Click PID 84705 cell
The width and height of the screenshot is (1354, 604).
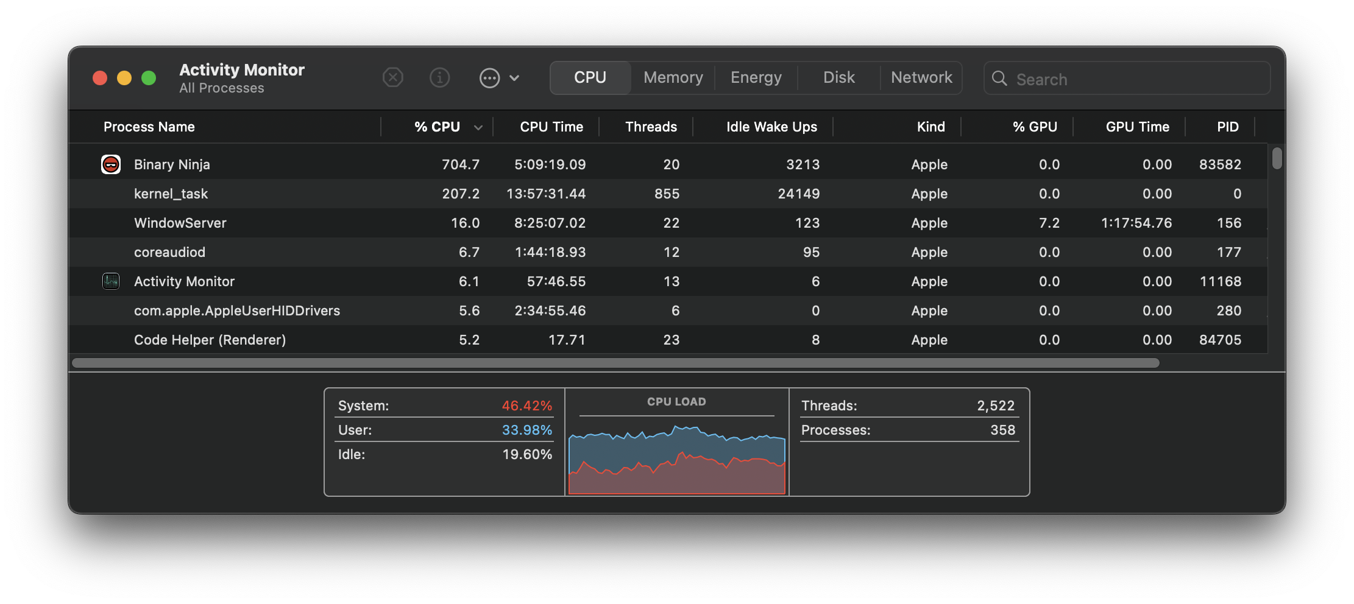coord(1220,340)
